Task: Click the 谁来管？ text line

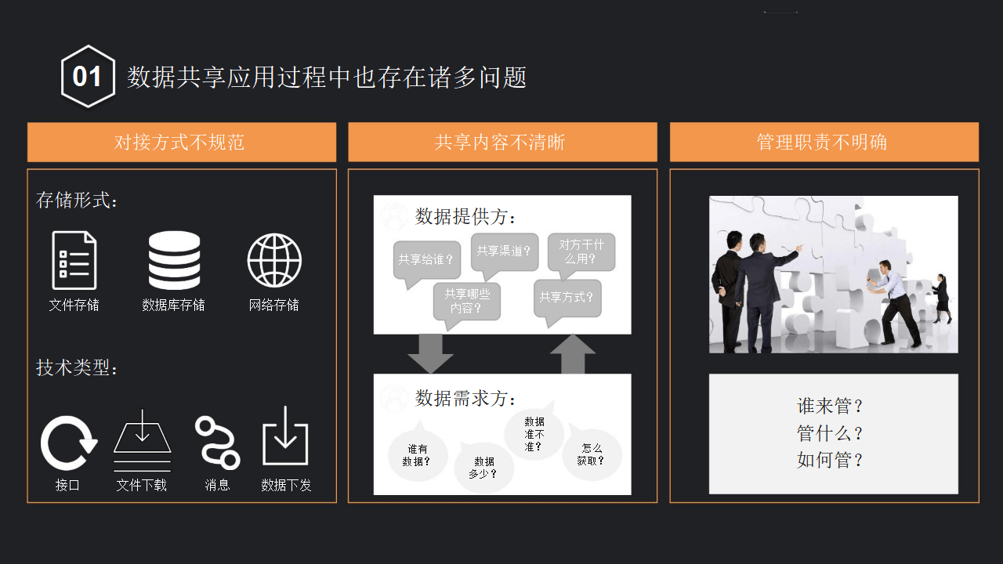Action: pyautogui.click(x=831, y=406)
